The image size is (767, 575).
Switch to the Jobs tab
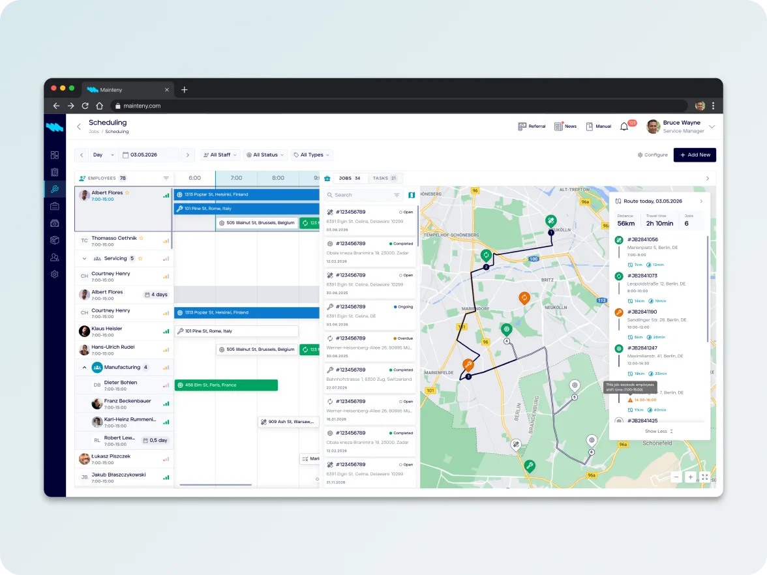coord(350,179)
